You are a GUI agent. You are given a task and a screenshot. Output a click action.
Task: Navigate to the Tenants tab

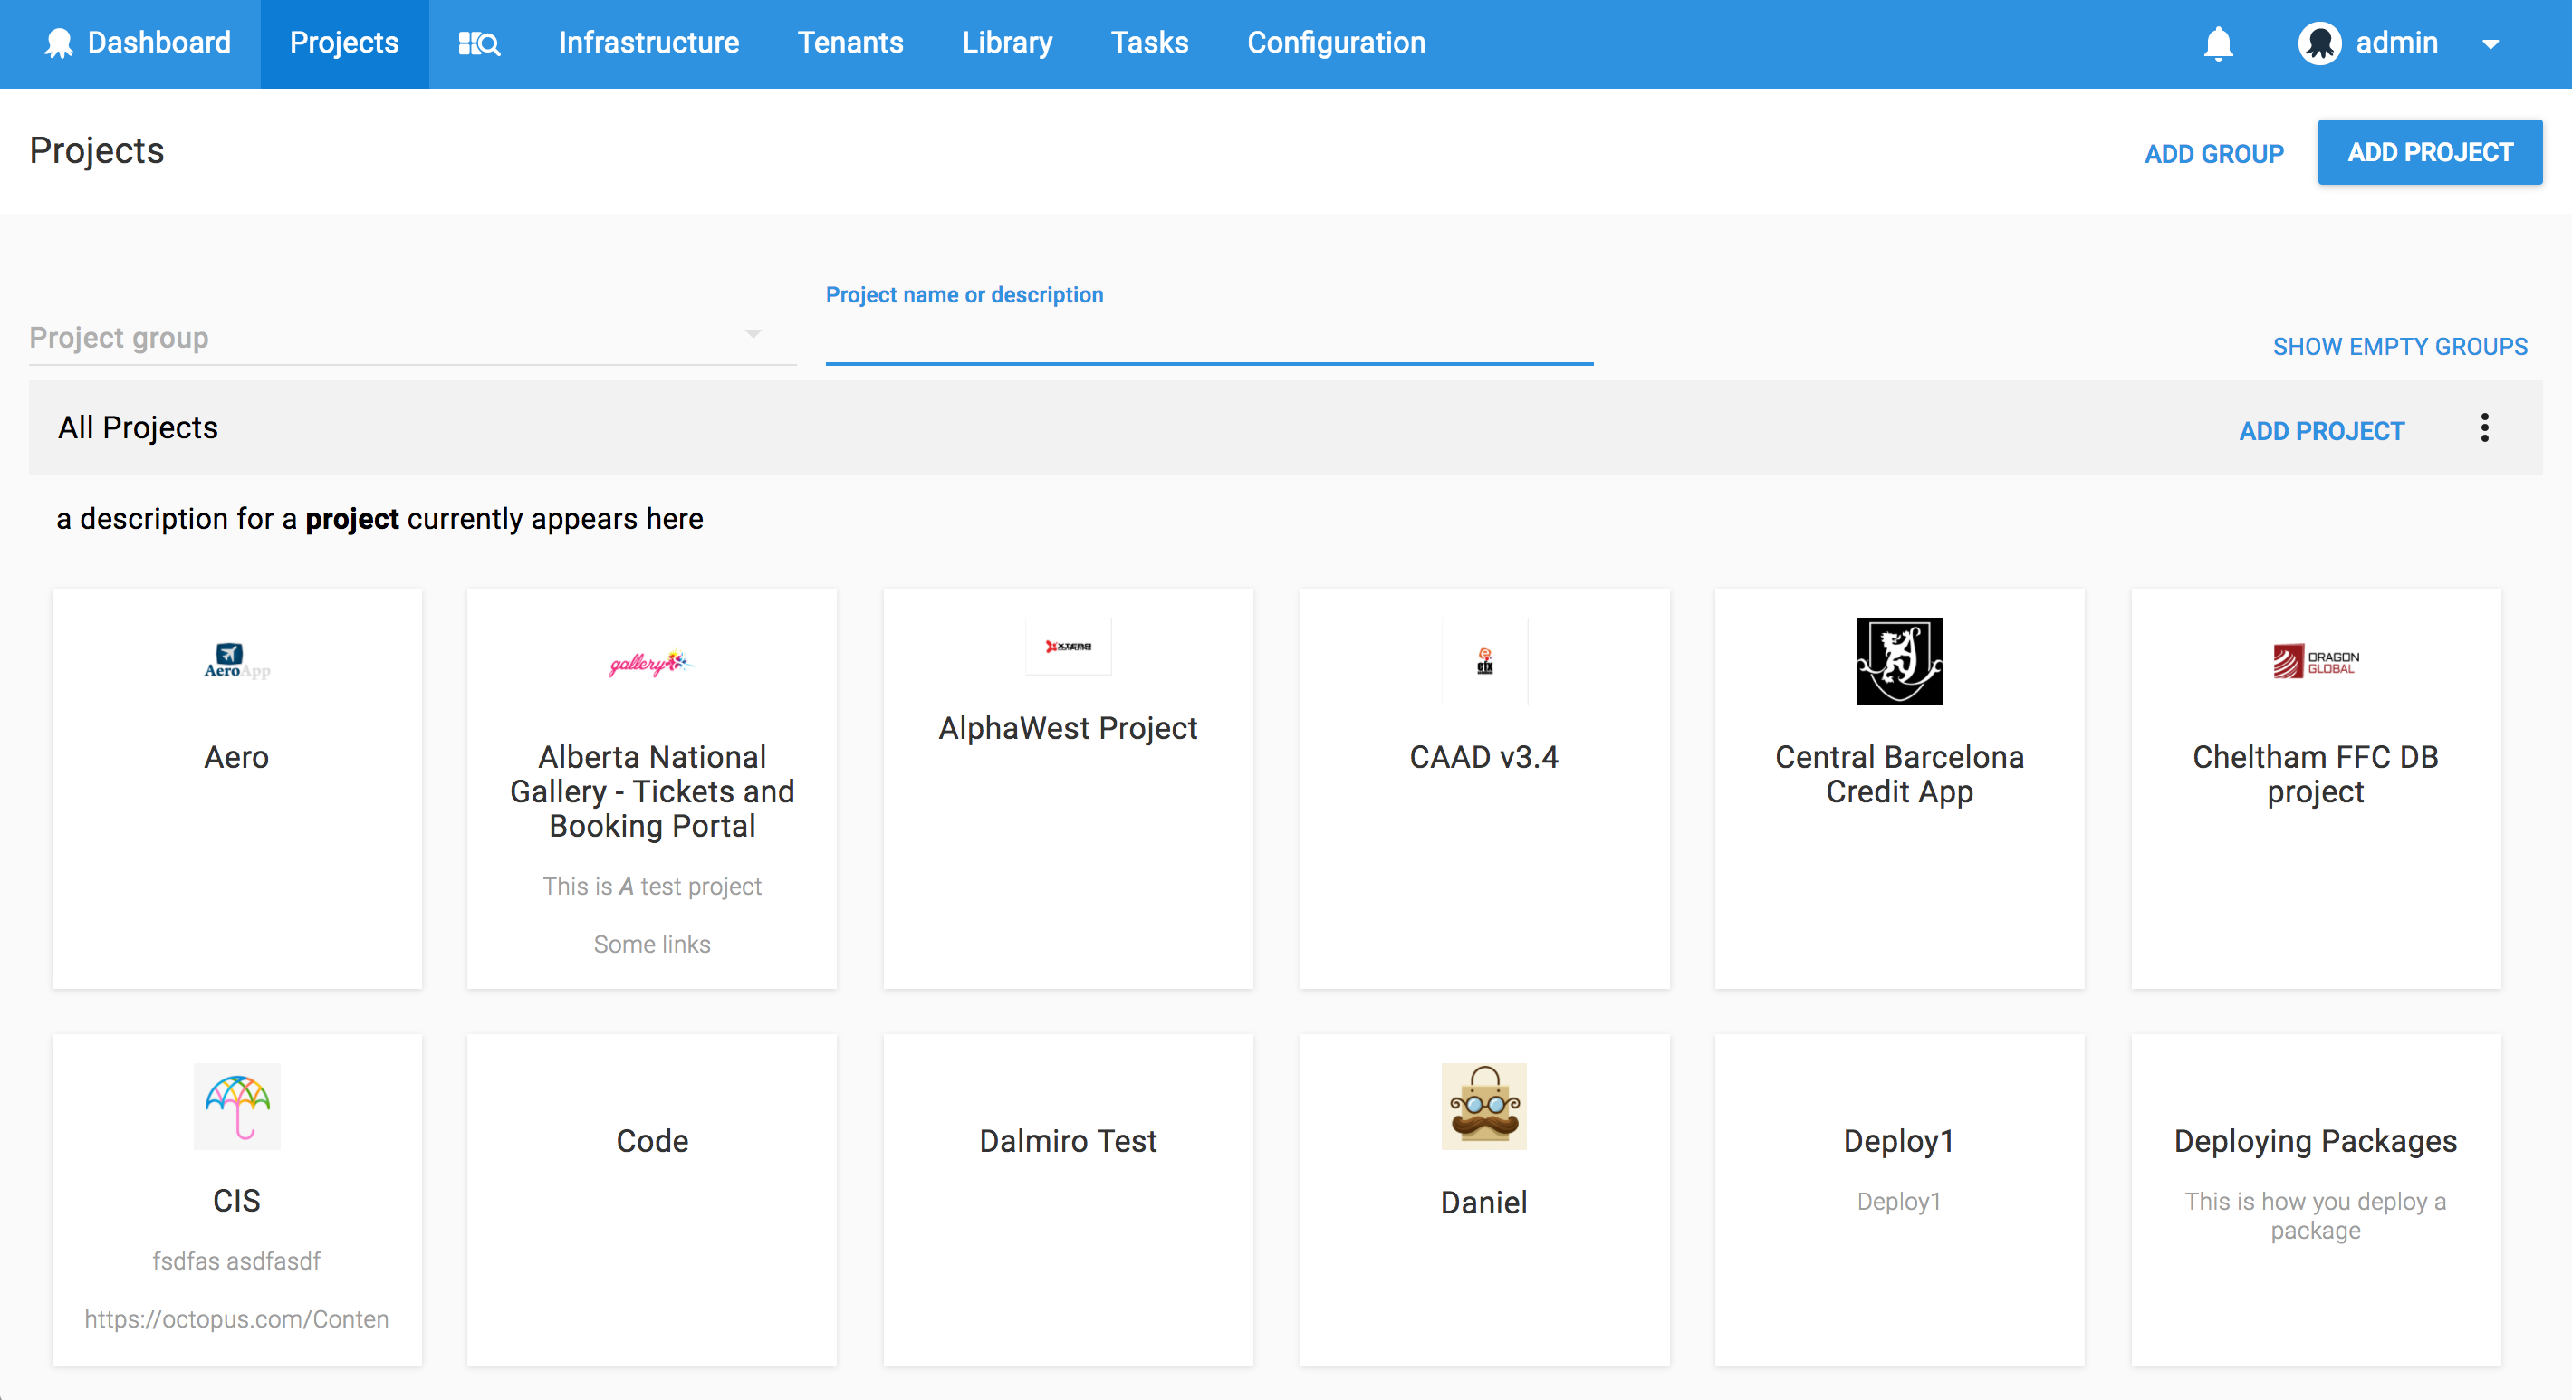click(x=849, y=43)
